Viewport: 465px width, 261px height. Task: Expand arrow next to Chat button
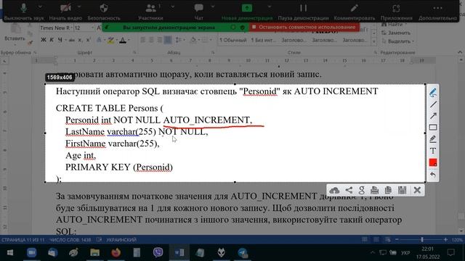tap(213, 7)
